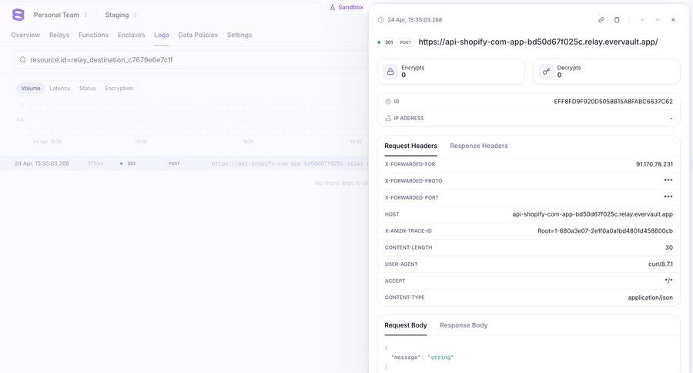Click the search magnifier icon

click(22, 60)
